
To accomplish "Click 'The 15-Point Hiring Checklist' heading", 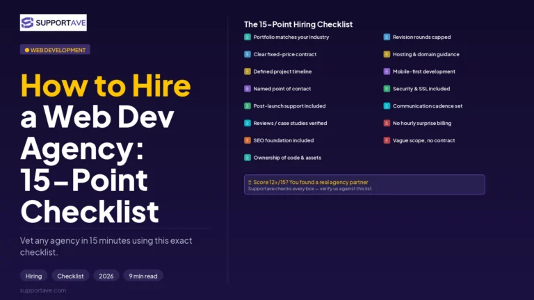I will 298,24.
